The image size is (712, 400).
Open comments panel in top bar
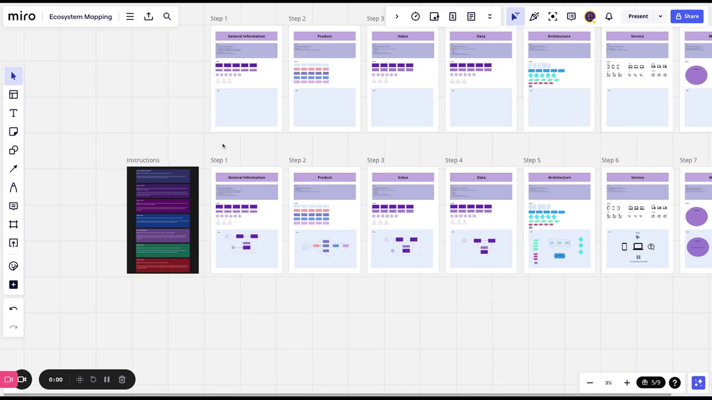pyautogui.click(x=571, y=17)
